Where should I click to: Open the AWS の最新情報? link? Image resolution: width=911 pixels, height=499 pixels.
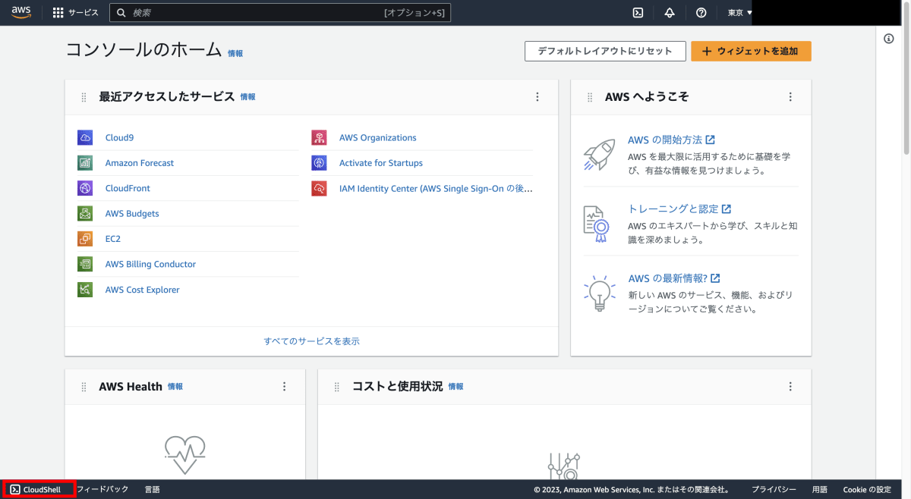tap(674, 278)
